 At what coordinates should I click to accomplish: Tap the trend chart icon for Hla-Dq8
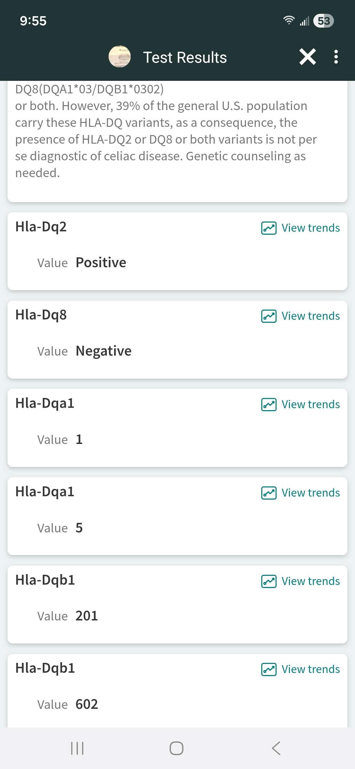point(269,316)
